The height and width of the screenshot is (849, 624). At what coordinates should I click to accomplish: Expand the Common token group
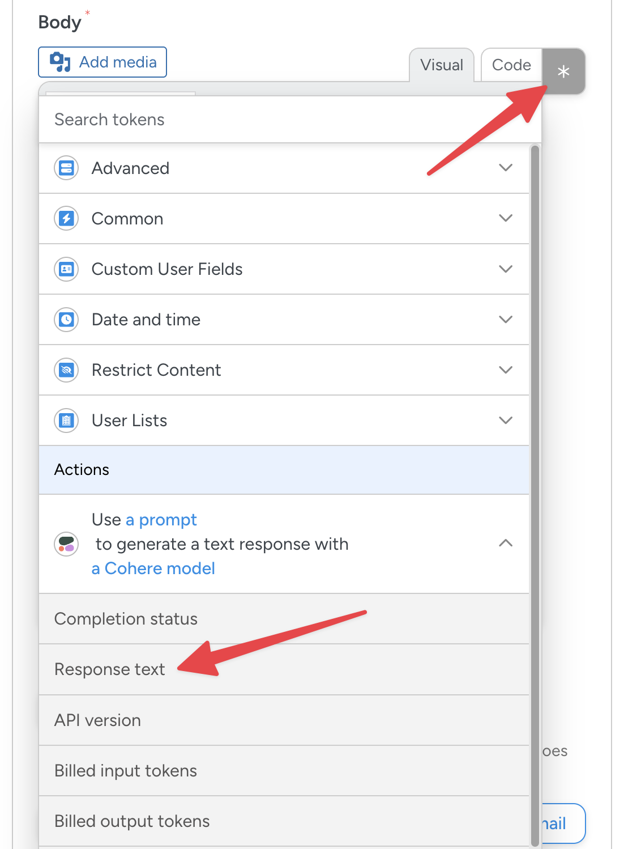point(505,219)
